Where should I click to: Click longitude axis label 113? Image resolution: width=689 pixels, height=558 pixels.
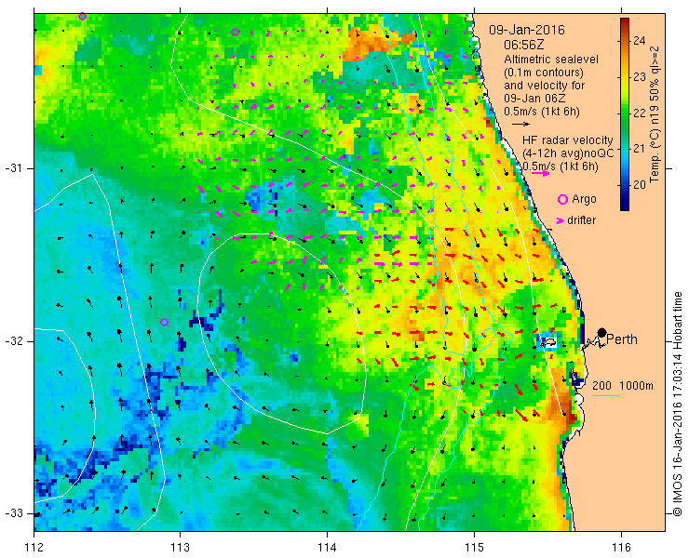pos(180,548)
